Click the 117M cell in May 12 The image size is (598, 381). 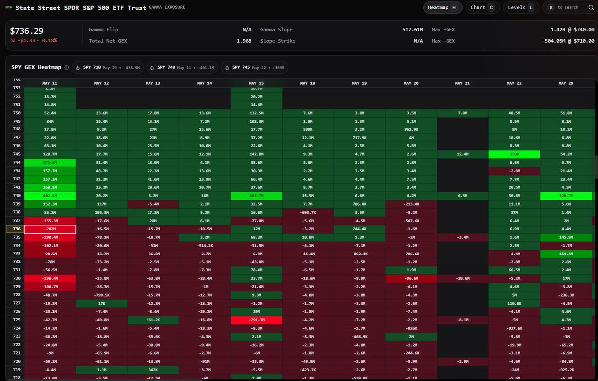click(102, 204)
